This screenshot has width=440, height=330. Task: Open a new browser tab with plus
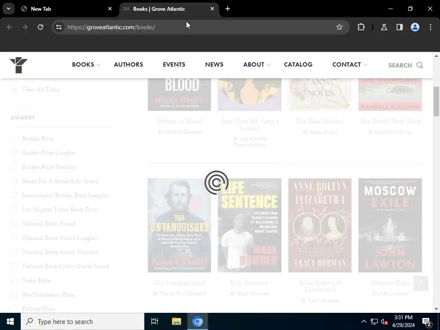(228, 9)
